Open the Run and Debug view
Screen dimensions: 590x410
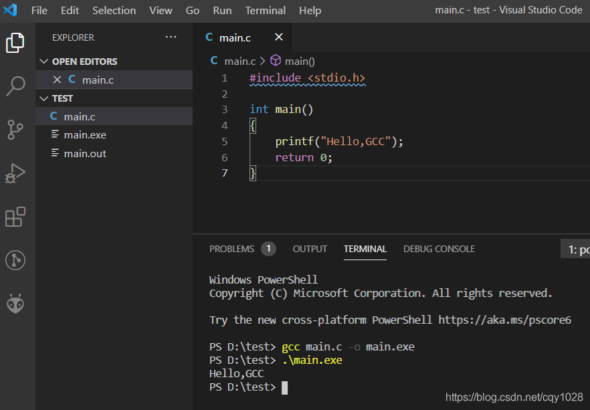click(15, 173)
